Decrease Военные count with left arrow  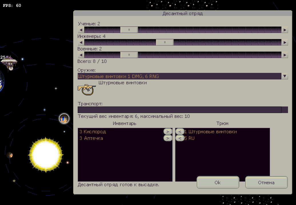pyautogui.click(x=81, y=55)
